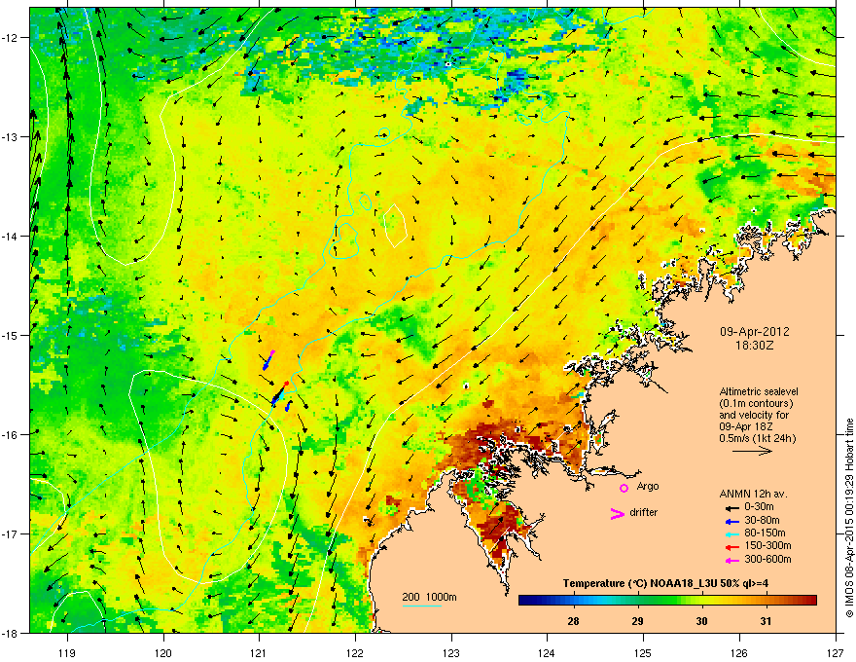Screen dimensions: 856x662
Task: Click the 'Argo' legend label
Action: click(x=648, y=486)
